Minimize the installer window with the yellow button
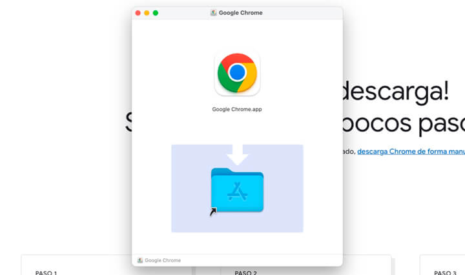 tap(147, 13)
